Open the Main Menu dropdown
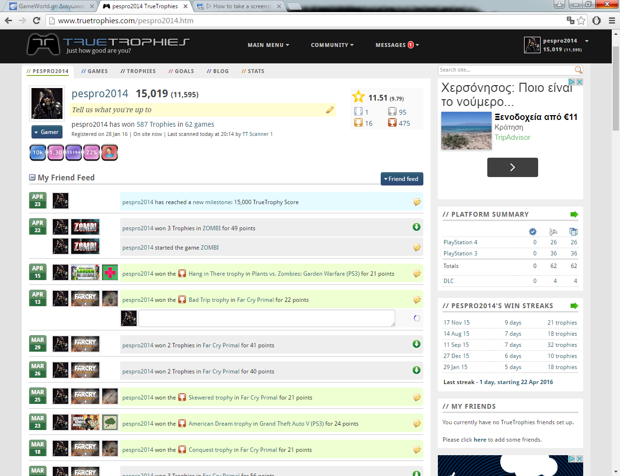This screenshot has height=476, width=620. [x=268, y=45]
